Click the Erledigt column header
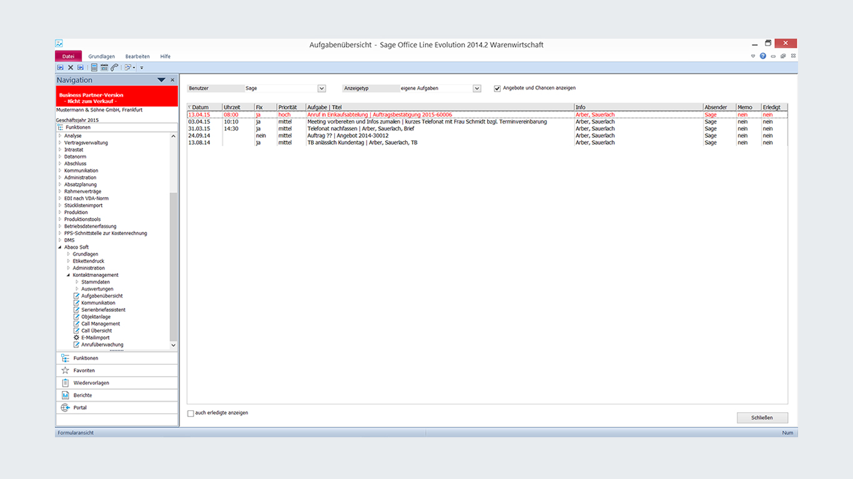The height and width of the screenshot is (479, 853). click(x=774, y=107)
